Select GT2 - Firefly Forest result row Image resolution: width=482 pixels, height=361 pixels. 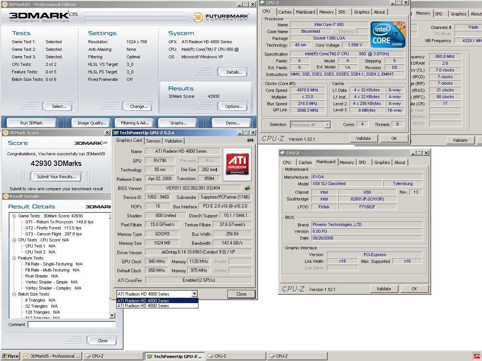coord(53,228)
